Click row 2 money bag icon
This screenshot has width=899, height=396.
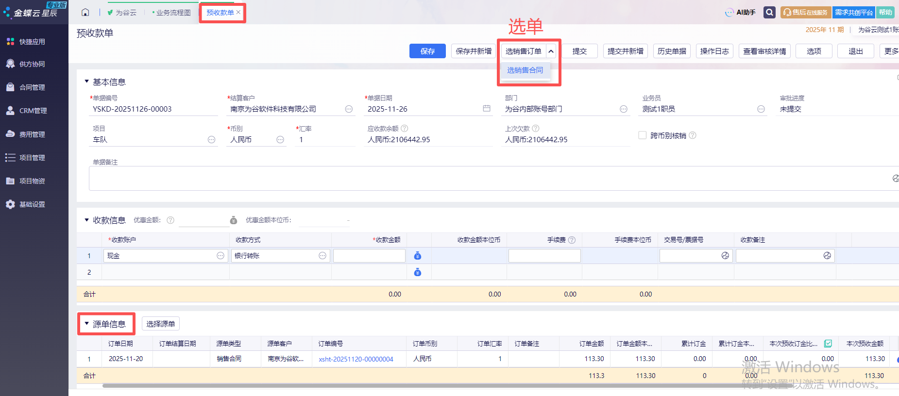(418, 272)
